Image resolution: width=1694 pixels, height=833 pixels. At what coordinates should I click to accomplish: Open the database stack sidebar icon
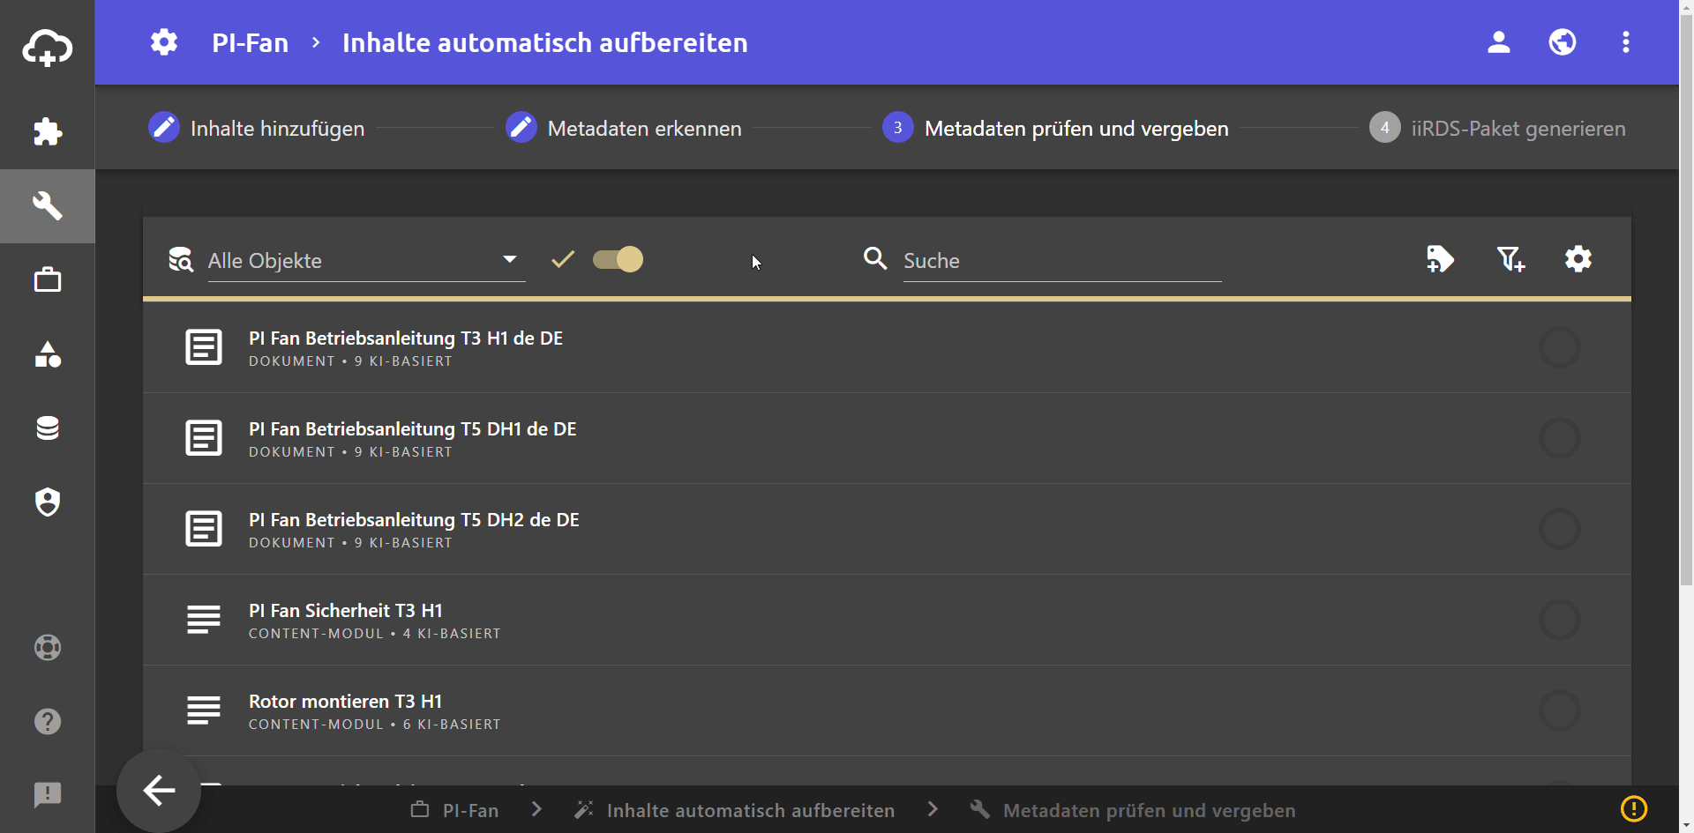coord(48,428)
